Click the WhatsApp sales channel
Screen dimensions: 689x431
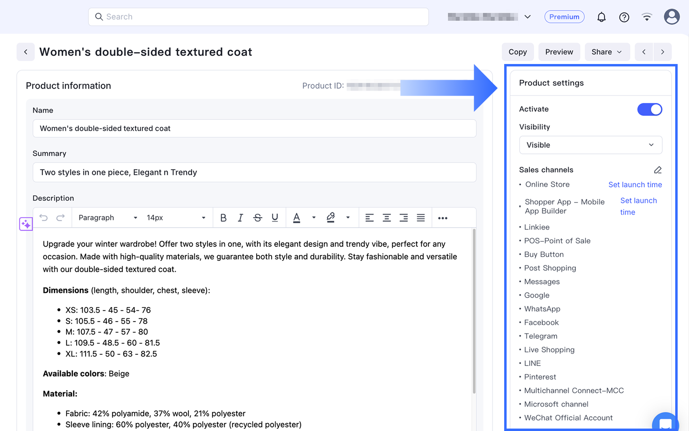tap(542, 309)
